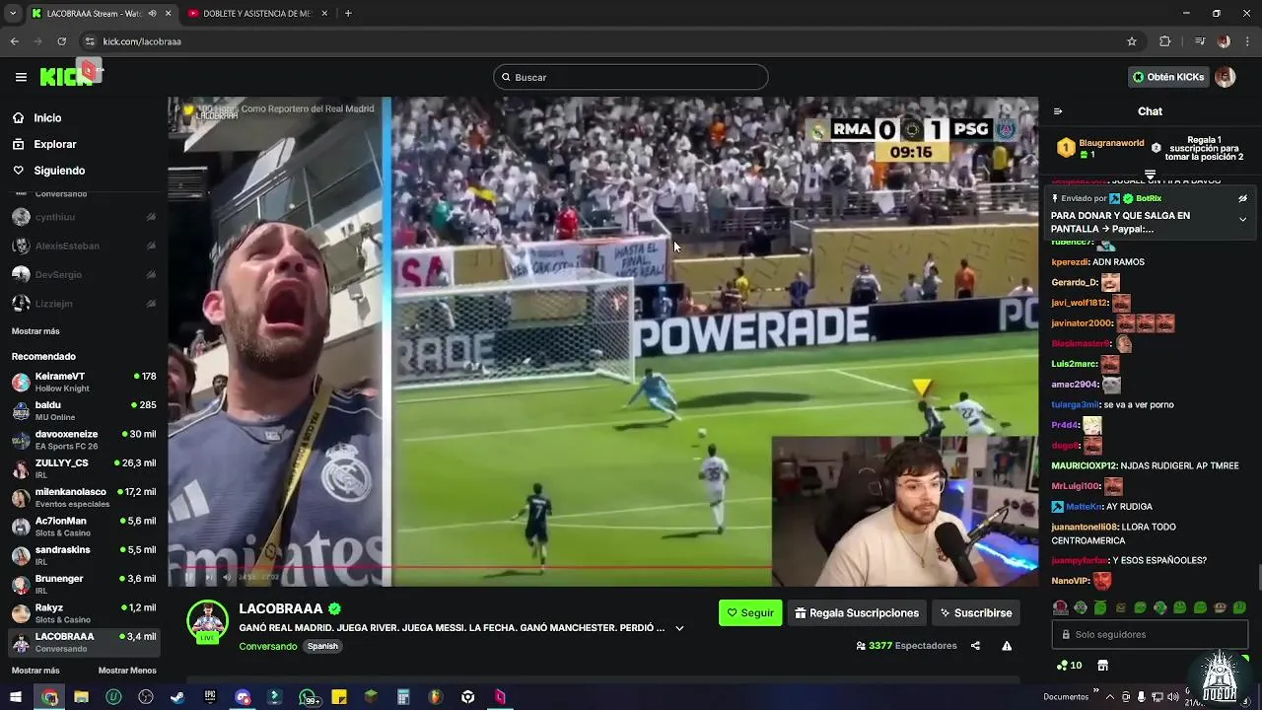Open the user profile avatar in the header

(1226, 77)
